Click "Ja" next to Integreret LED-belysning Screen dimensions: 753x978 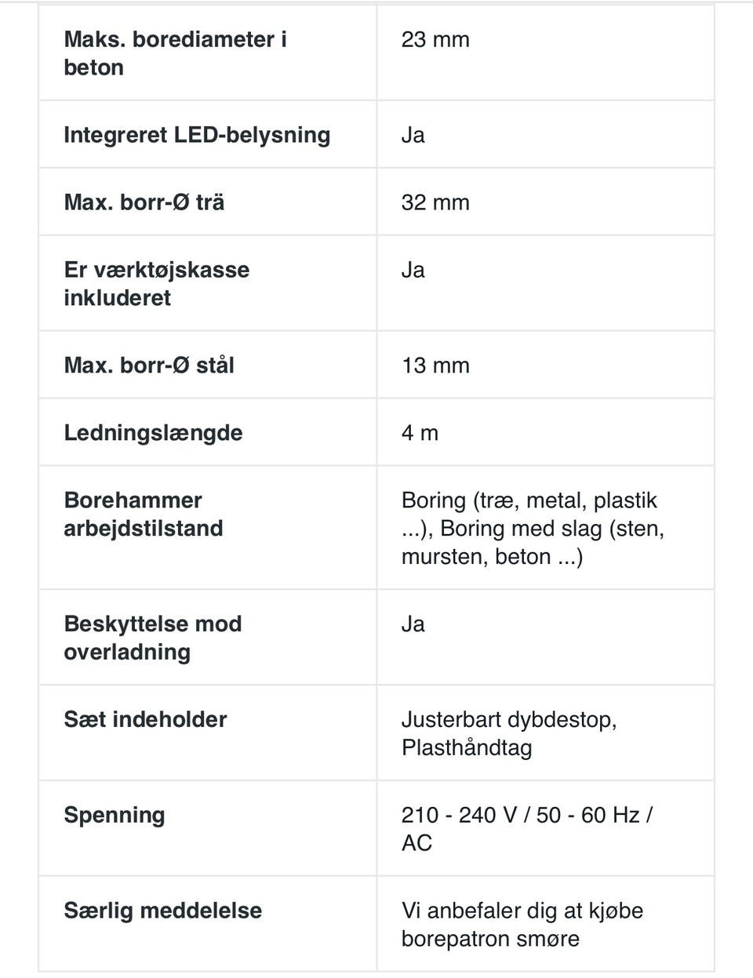coord(413,135)
